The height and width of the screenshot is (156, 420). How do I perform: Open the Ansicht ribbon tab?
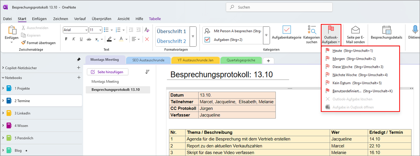tap(123, 19)
